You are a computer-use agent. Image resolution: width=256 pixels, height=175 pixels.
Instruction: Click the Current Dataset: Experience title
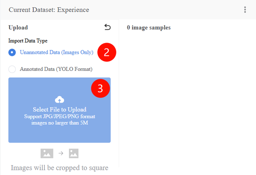click(x=49, y=10)
